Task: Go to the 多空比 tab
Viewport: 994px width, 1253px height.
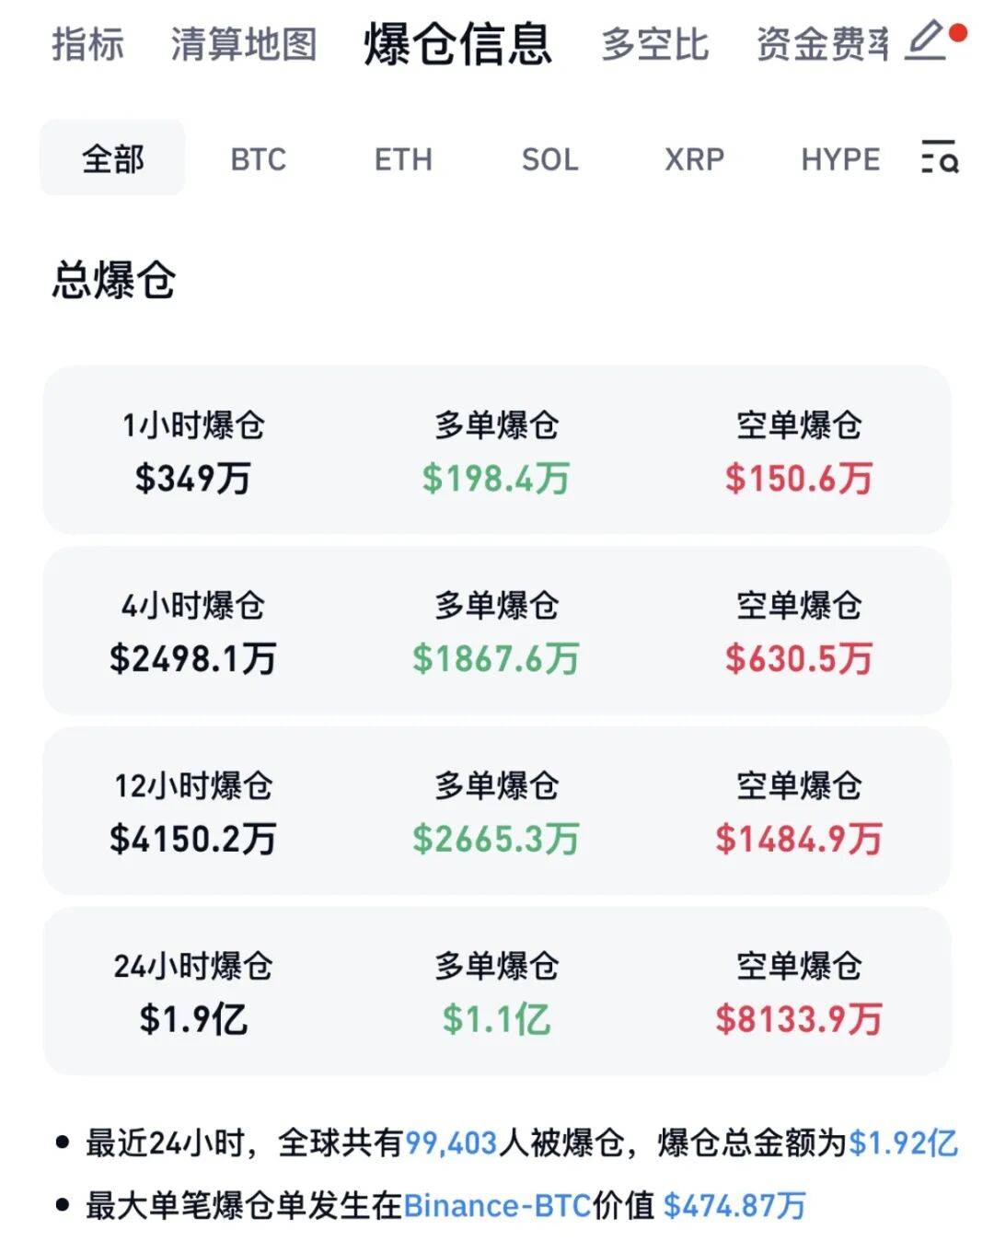Action: tap(654, 44)
